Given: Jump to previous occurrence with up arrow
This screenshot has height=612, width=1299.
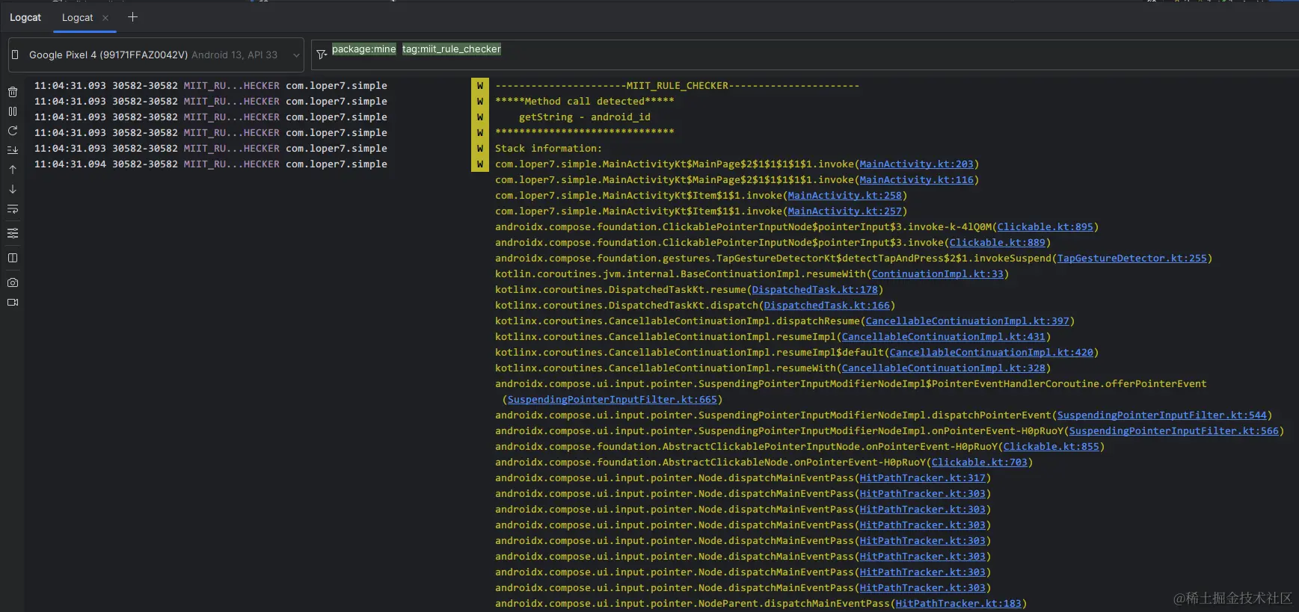Looking at the screenshot, I should [13, 170].
